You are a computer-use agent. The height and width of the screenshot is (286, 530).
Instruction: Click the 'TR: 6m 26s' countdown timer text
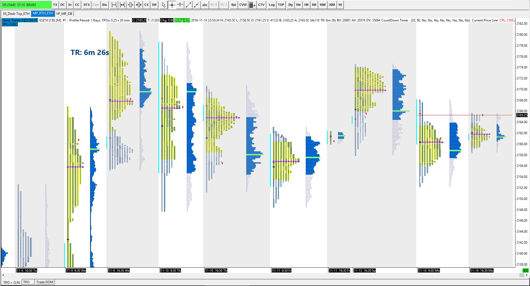click(x=90, y=53)
